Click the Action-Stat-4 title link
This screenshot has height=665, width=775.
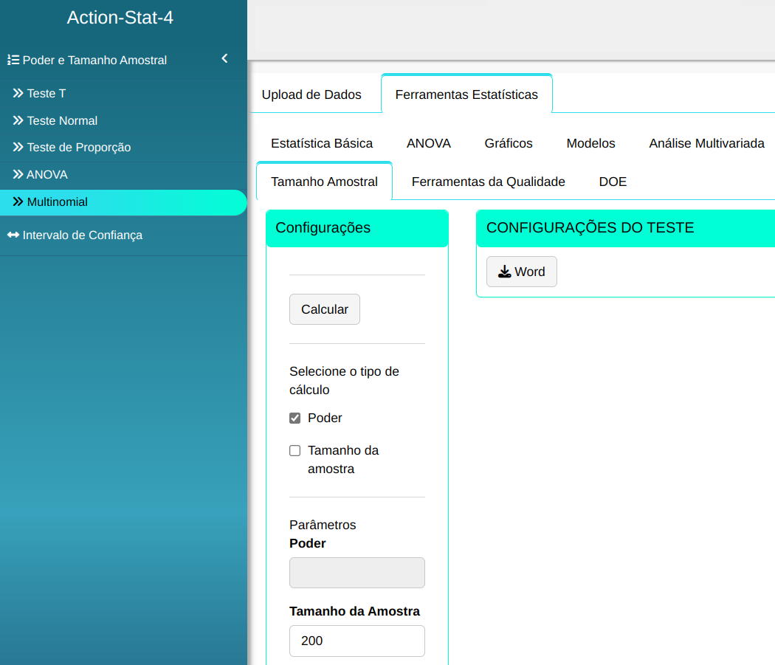pos(120,18)
